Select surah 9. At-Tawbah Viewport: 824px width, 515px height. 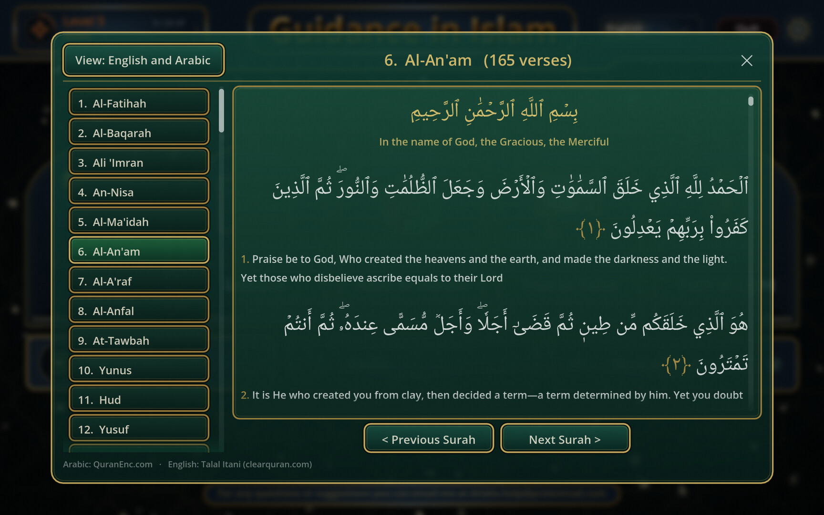[x=139, y=340]
